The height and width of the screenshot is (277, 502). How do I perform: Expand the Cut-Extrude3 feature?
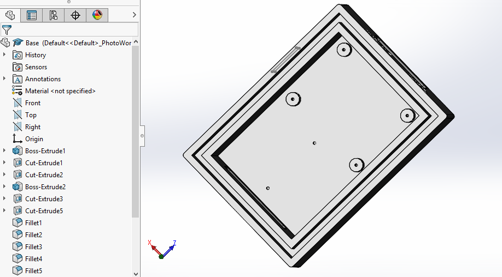click(x=4, y=198)
